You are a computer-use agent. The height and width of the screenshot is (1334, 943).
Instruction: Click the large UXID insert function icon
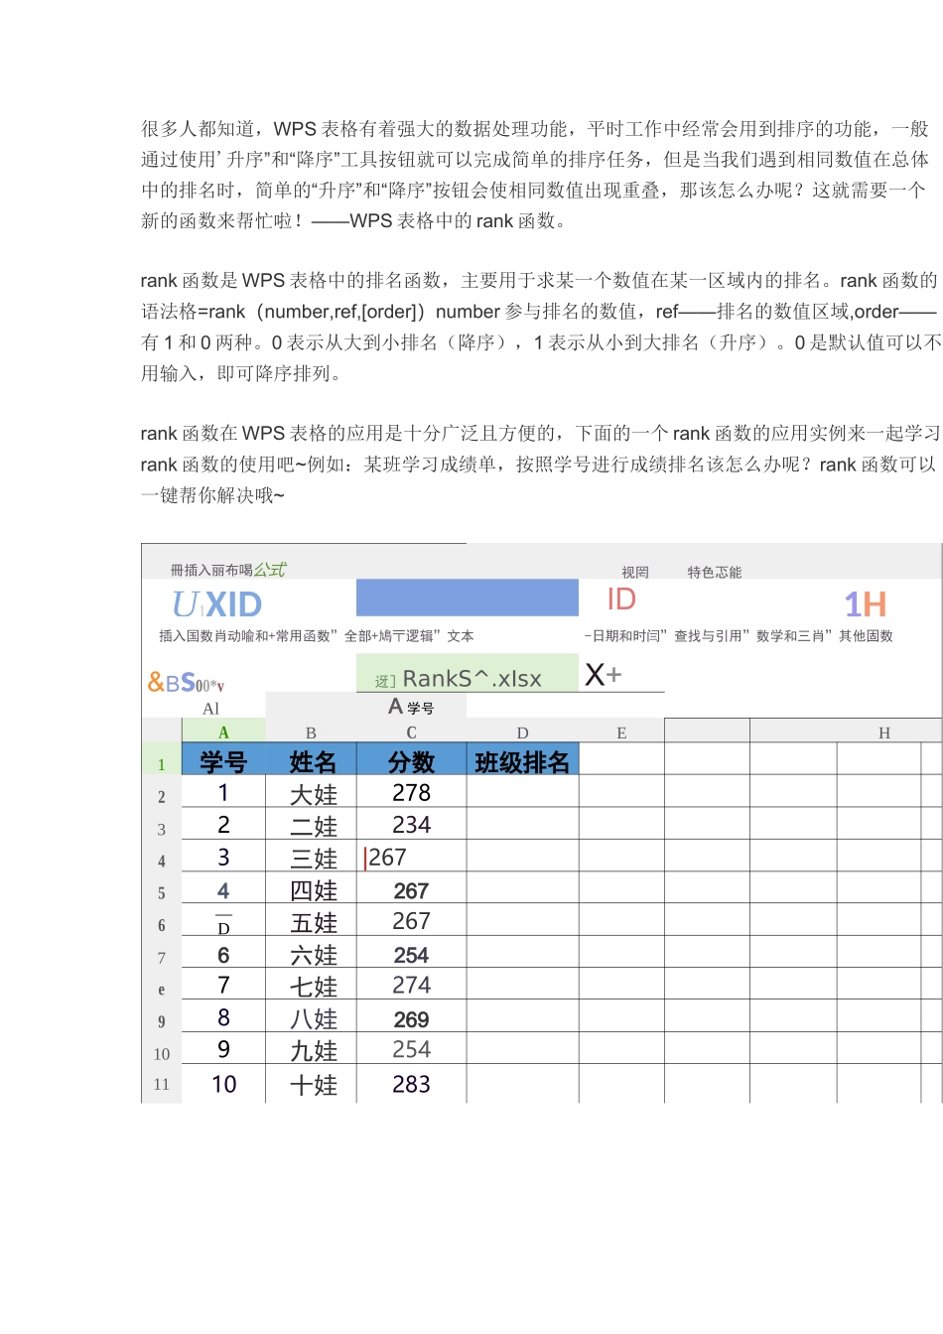point(217,603)
